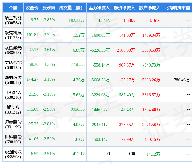Select stock 步科股份 (688160)
192x164 pixels.
(x=13, y=139)
